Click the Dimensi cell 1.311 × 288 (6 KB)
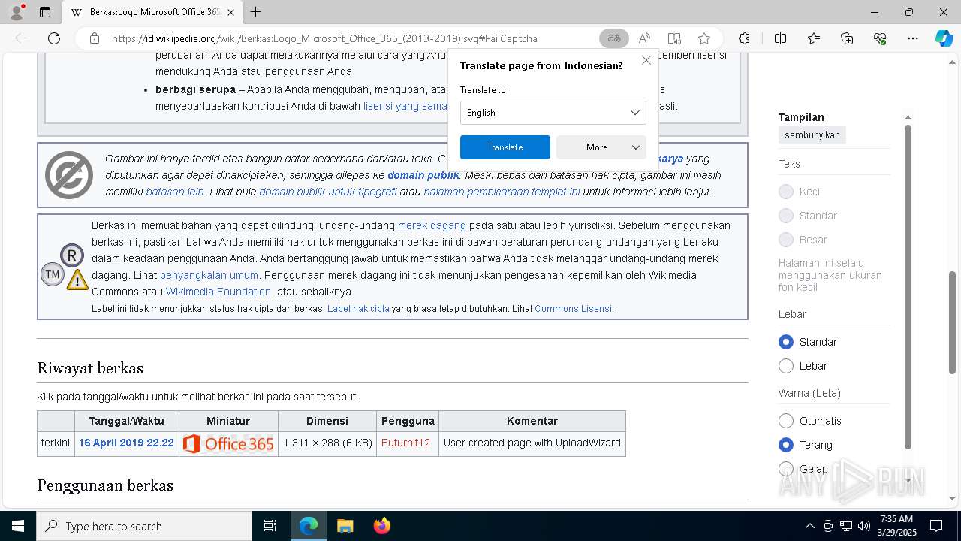Screen dimensions: 961x541 pos(327,443)
